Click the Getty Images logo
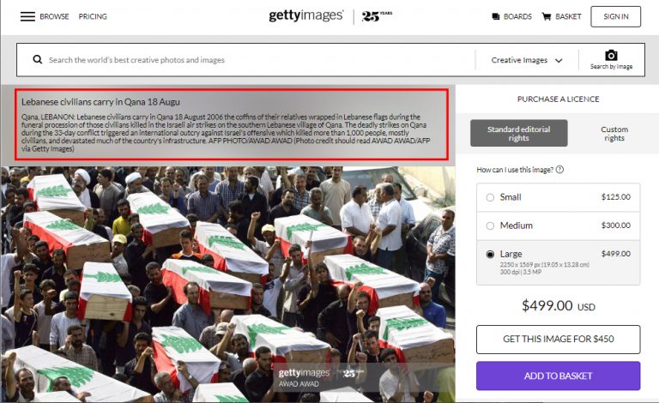Screen dimensions: 659x403 pos(306,15)
